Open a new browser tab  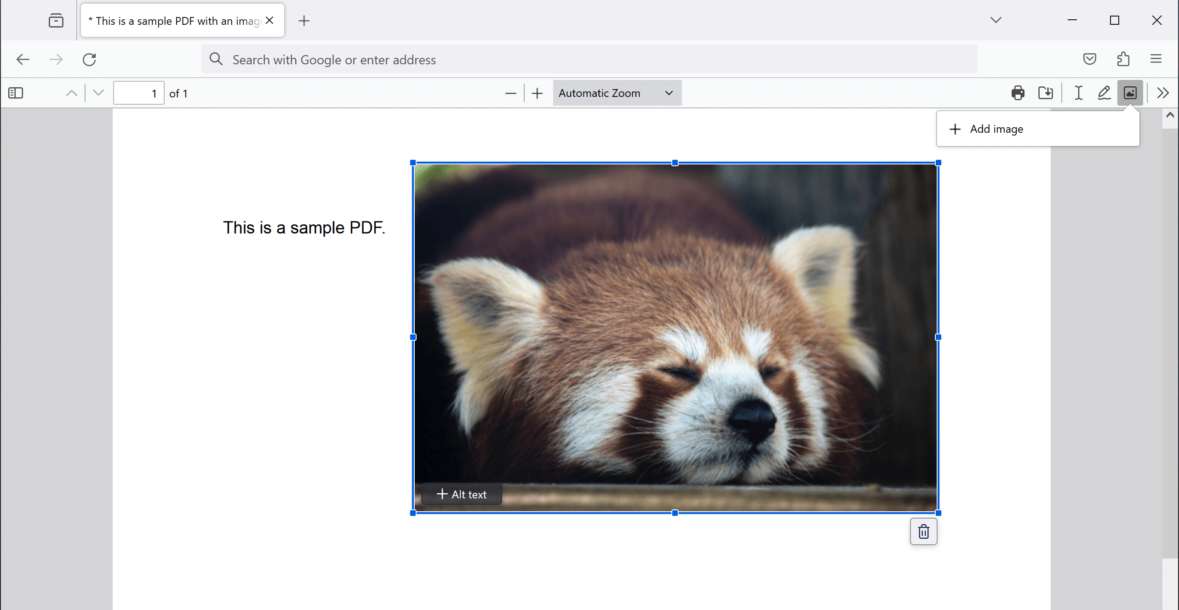[304, 21]
